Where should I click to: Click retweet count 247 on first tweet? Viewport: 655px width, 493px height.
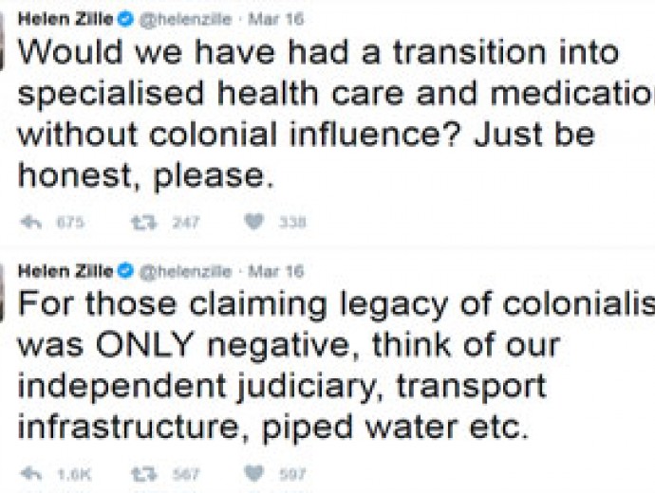pos(186,222)
